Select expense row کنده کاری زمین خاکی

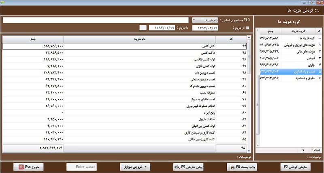point(125,139)
